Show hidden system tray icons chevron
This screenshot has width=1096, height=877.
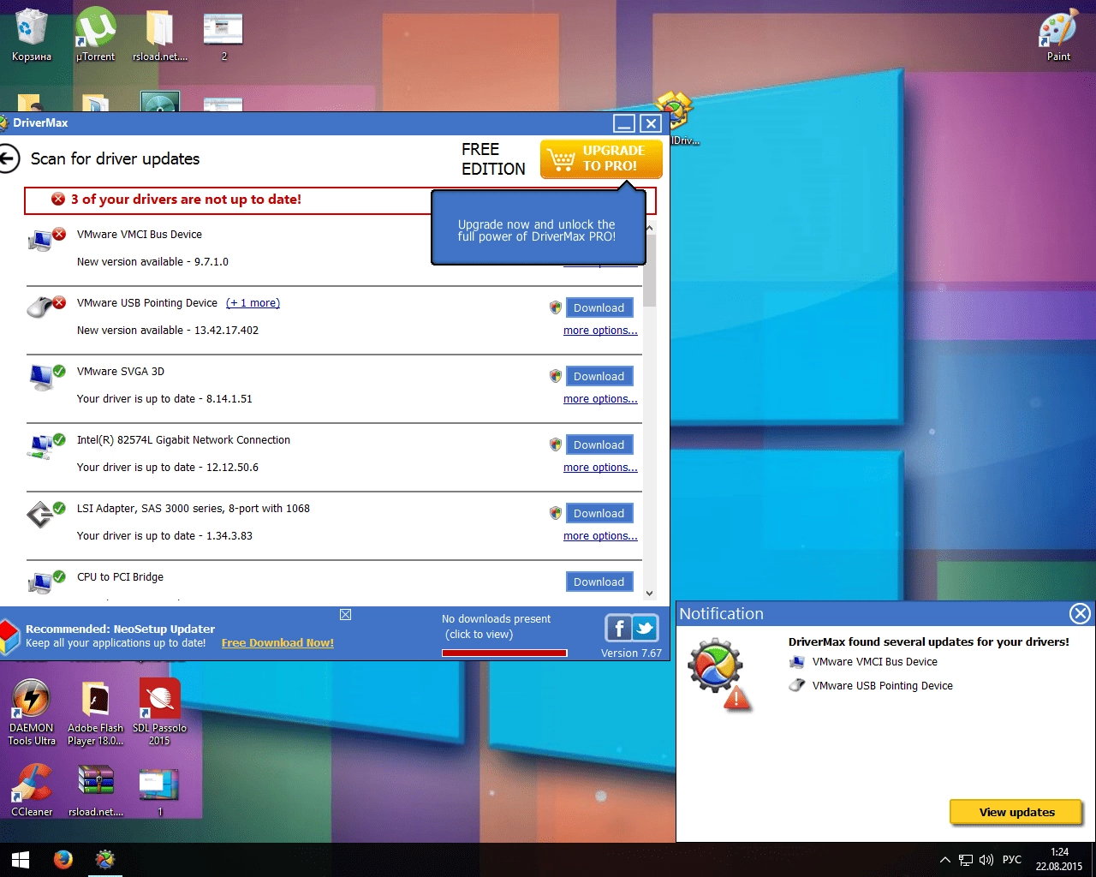coord(944,860)
